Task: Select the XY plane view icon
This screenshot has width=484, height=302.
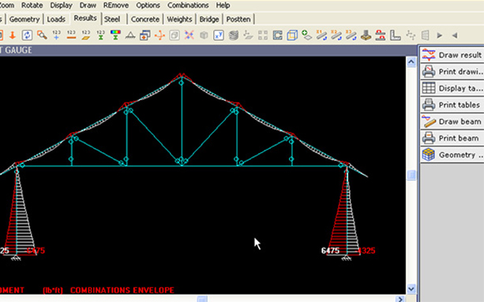Action: [x=219, y=35]
